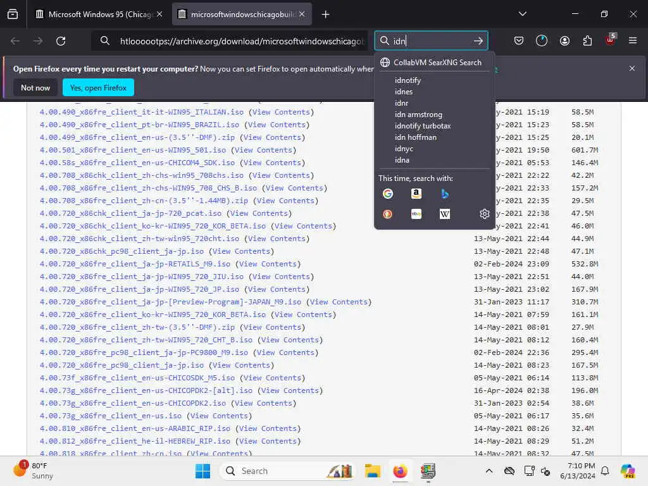The width and height of the screenshot is (648, 486).
Task: Open a new tab with plus button
Action: click(x=326, y=15)
